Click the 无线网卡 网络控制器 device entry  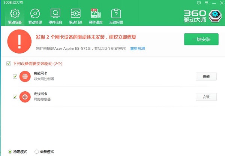coord(42,97)
